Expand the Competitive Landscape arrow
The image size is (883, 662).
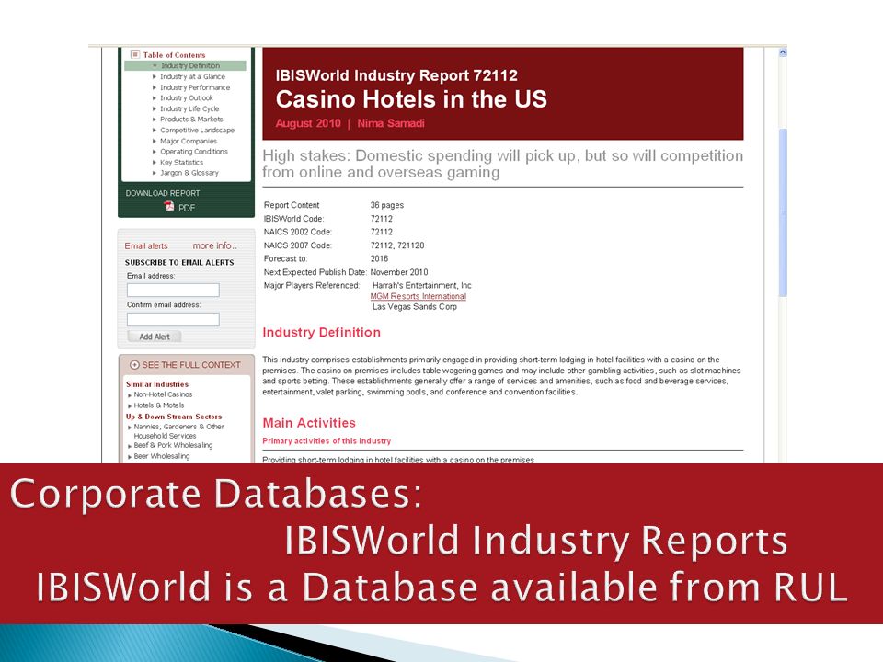(x=155, y=130)
